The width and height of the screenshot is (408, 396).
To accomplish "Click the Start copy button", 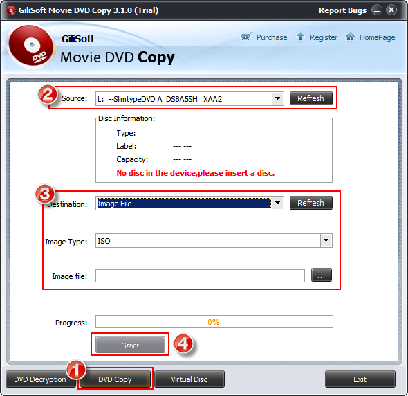I will coord(131,345).
